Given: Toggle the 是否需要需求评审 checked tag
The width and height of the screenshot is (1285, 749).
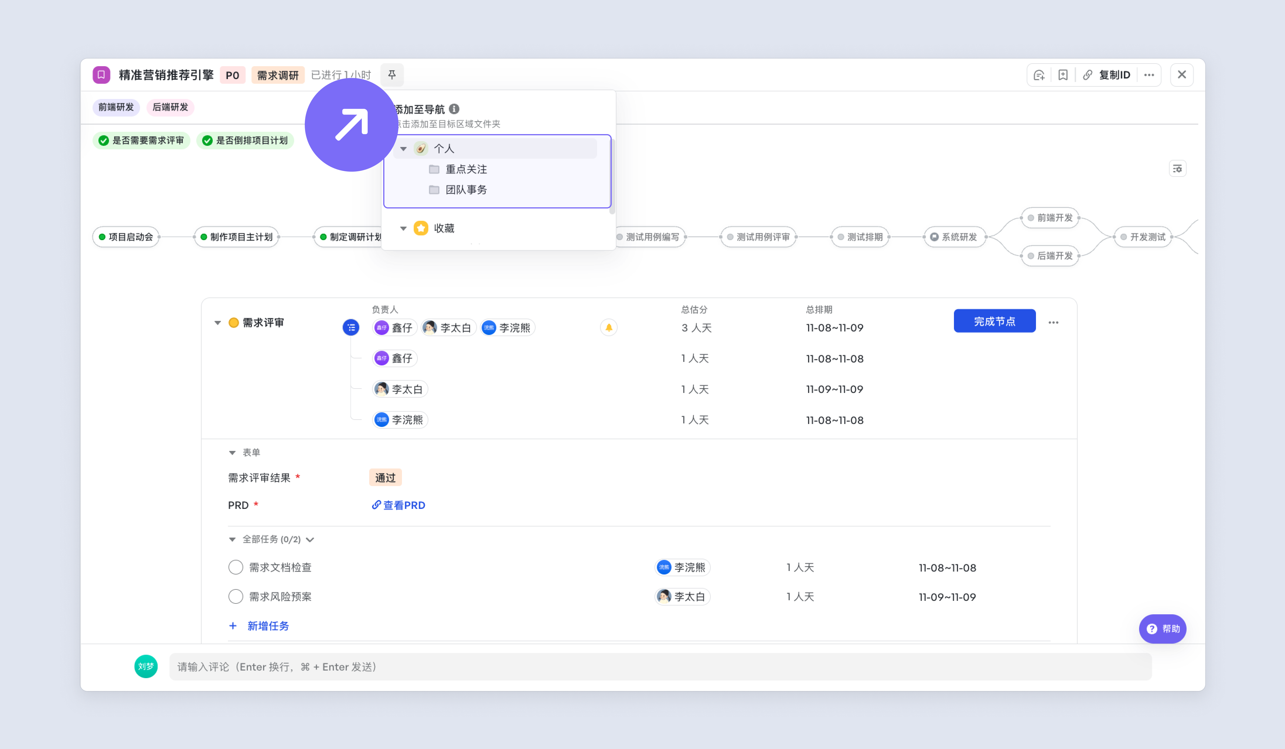Looking at the screenshot, I should pyautogui.click(x=141, y=141).
